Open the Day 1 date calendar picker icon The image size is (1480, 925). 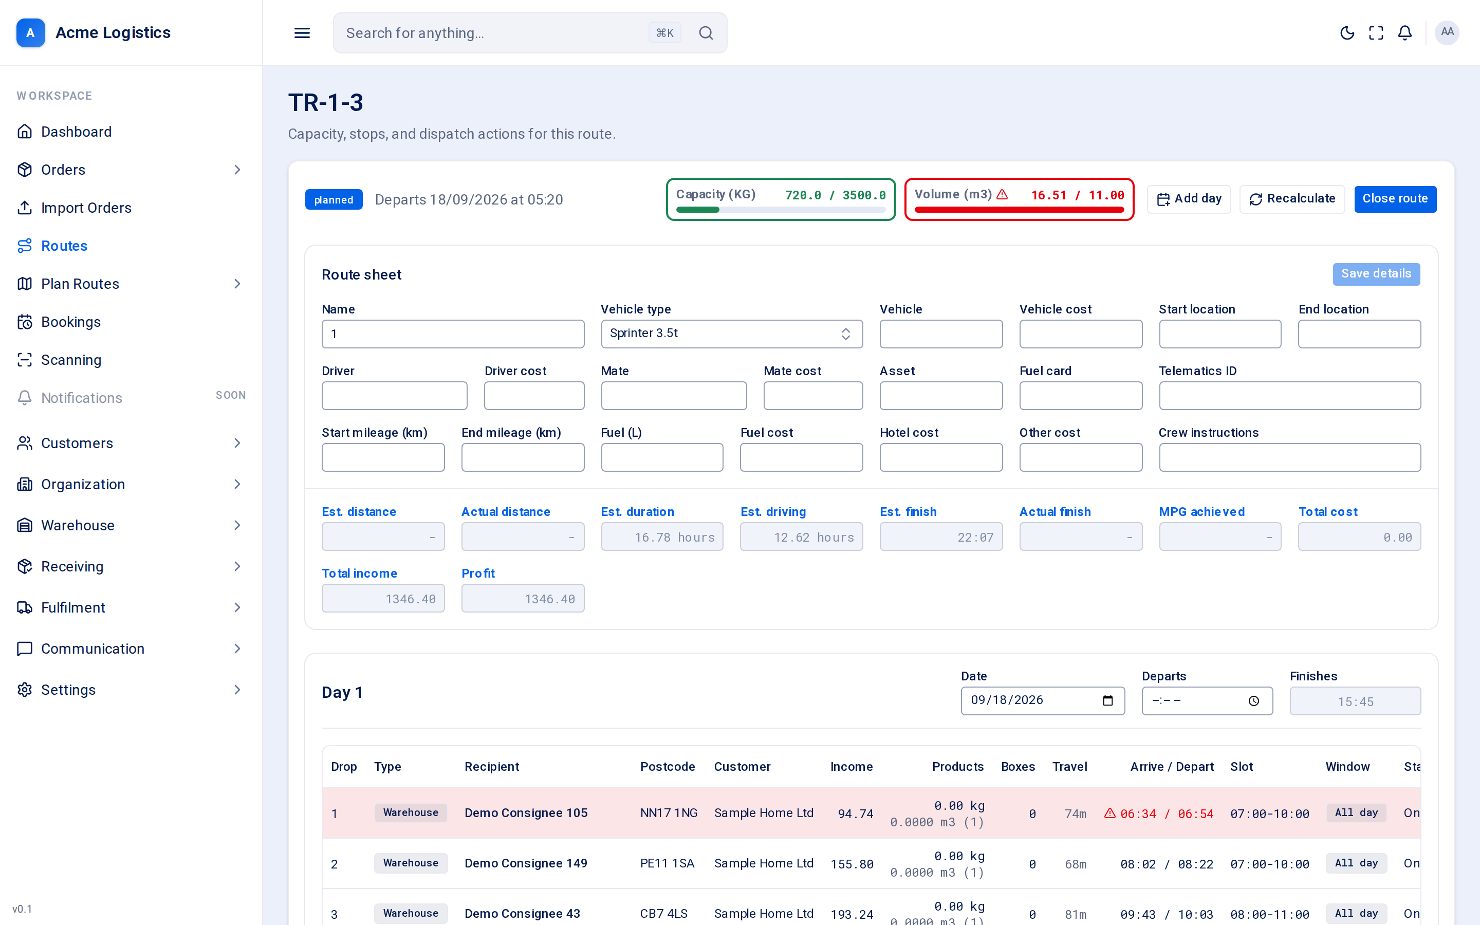[x=1107, y=700]
